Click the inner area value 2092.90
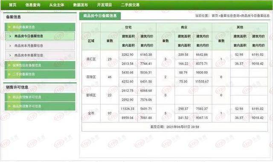The height and width of the screenshot is (162, 273). coord(128,100)
